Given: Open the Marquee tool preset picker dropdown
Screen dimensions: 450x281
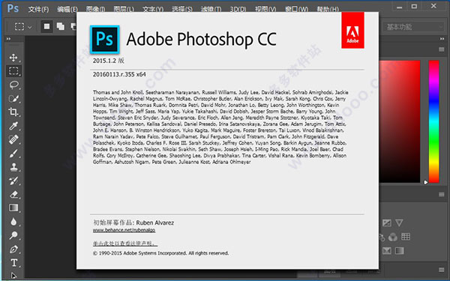Looking at the screenshot, I should 30,27.
